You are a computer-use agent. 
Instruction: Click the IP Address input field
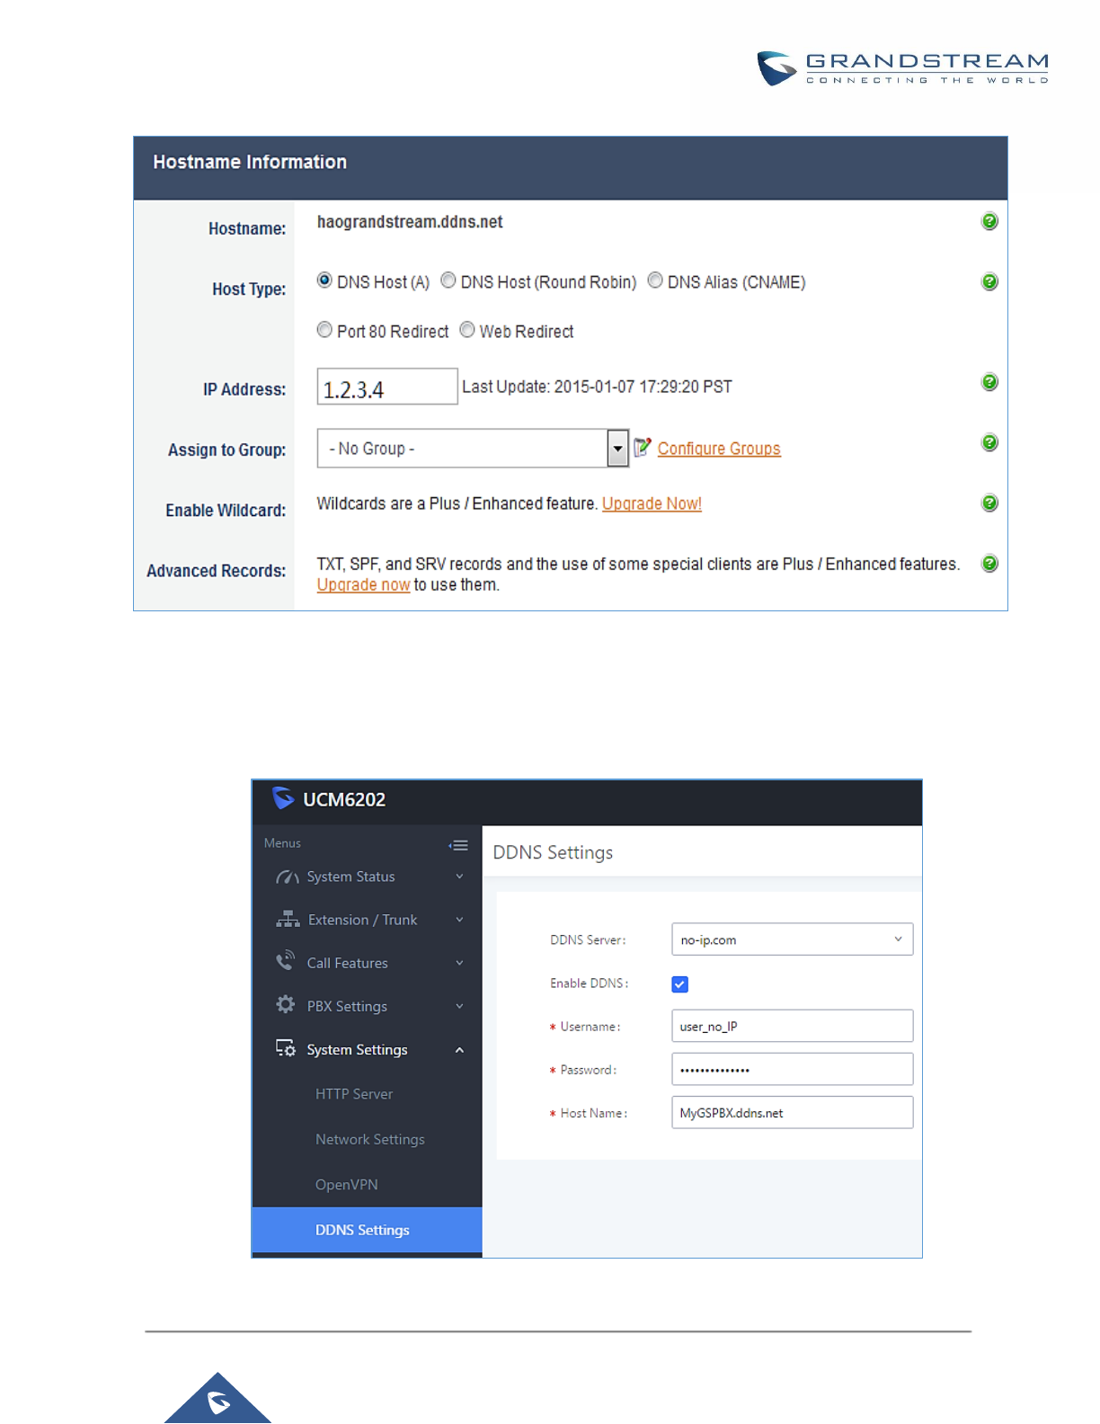(x=387, y=387)
